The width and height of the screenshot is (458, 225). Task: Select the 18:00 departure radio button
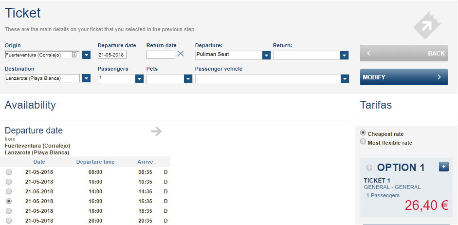pyautogui.click(x=9, y=211)
